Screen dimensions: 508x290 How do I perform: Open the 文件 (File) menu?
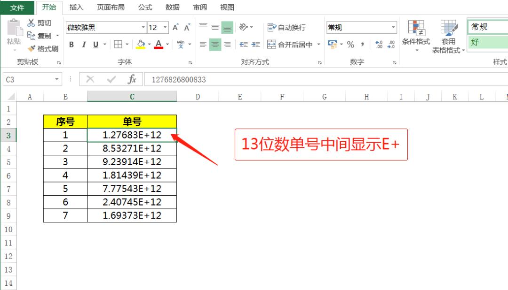(x=17, y=7)
